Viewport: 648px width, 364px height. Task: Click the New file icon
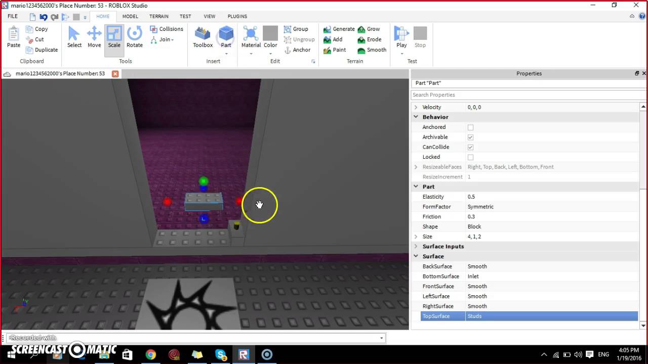[33, 17]
